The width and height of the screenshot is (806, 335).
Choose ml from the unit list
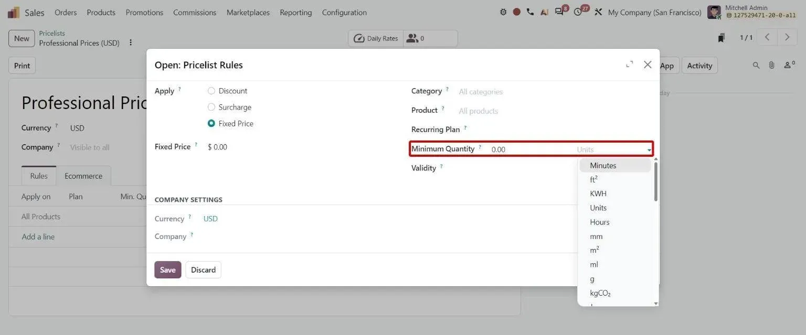615,265
